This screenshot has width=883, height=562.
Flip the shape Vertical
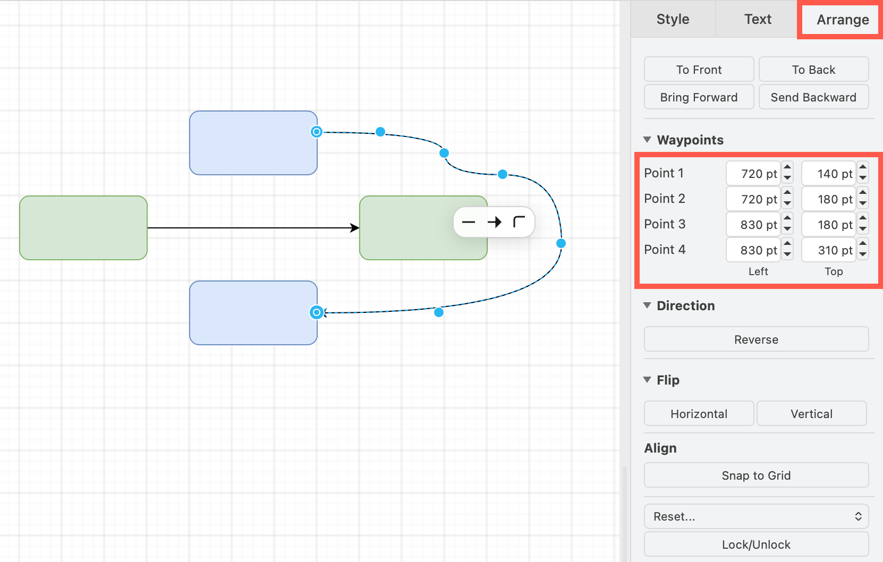click(x=811, y=413)
